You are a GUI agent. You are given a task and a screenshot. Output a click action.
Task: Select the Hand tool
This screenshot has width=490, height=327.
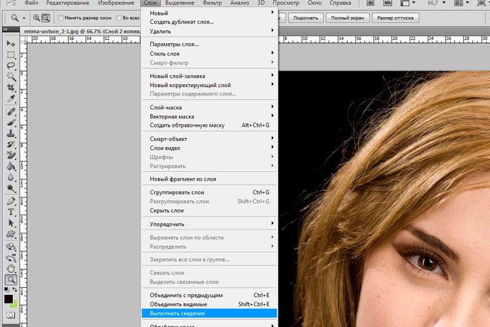[11, 268]
